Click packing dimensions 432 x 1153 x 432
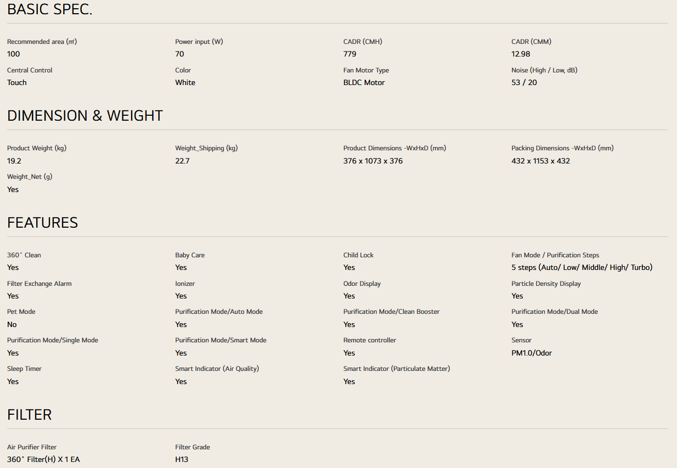The height and width of the screenshot is (468, 677). [540, 161]
